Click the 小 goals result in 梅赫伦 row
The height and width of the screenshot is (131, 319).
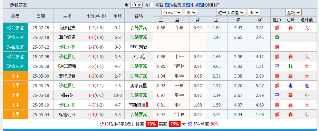coord(307,95)
